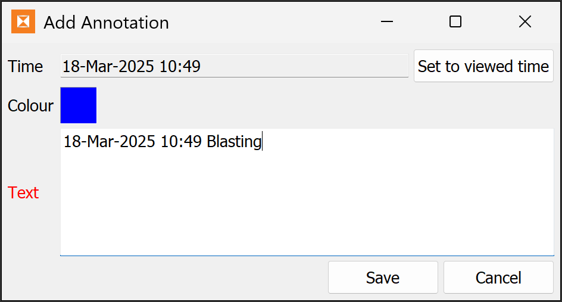Save the annotation
The height and width of the screenshot is (302, 562).
383,277
